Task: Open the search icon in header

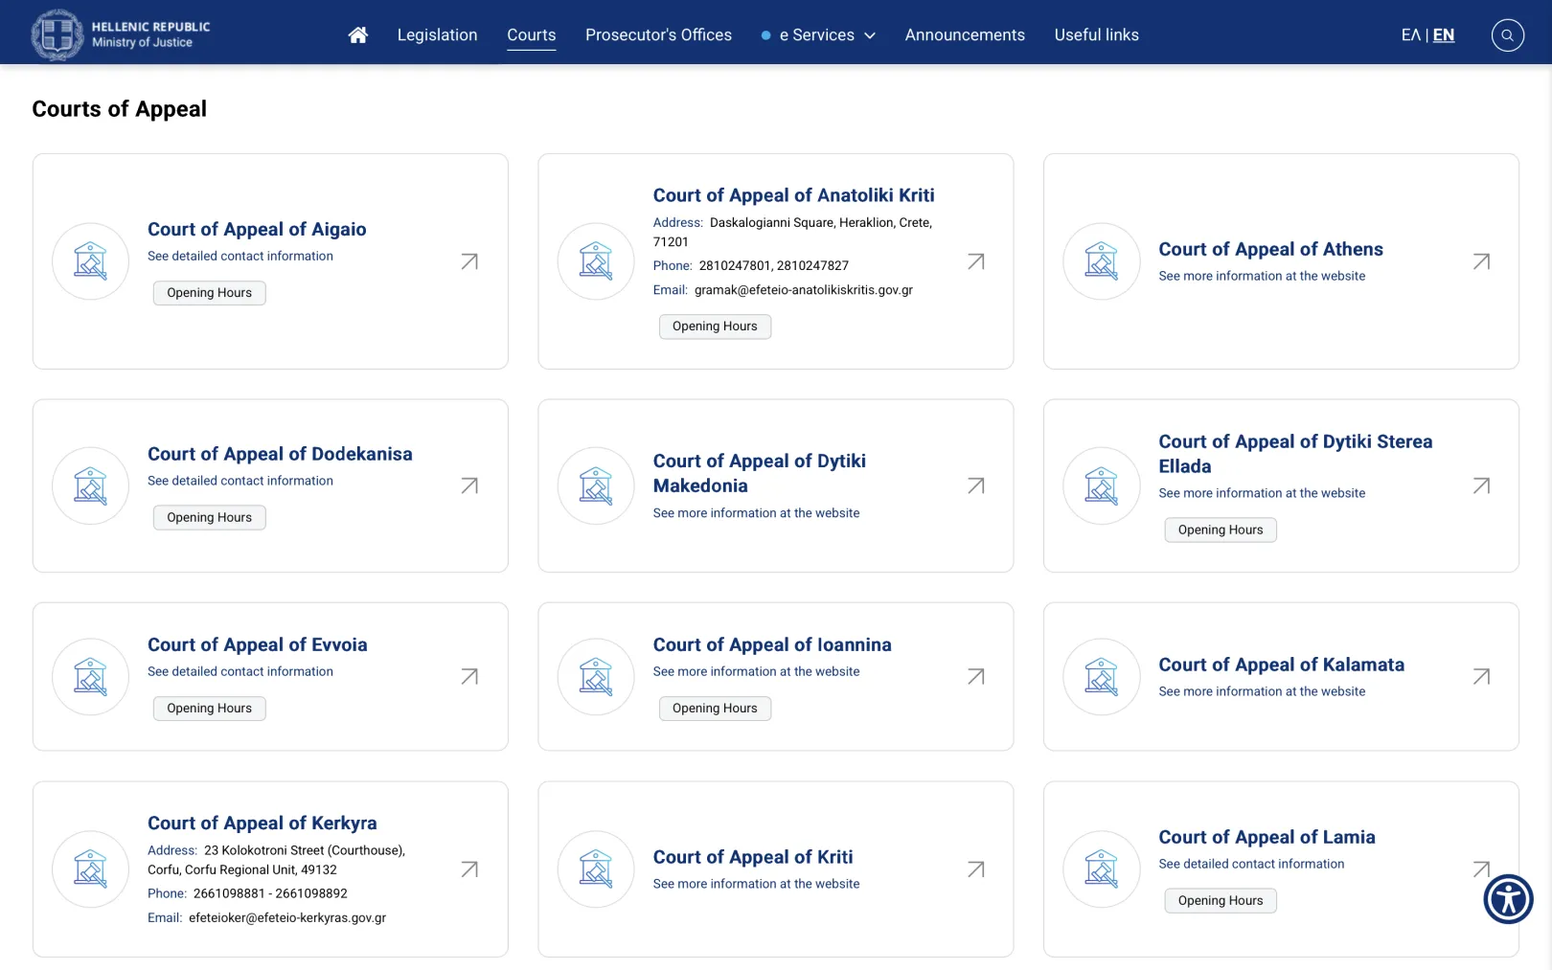Action: [x=1507, y=35]
